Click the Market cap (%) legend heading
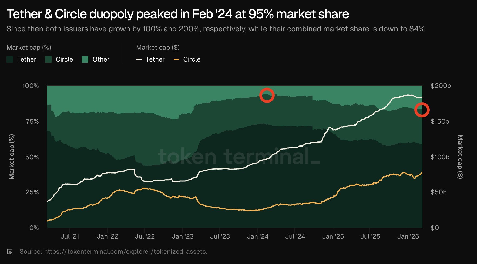477x264 pixels. click(x=29, y=48)
